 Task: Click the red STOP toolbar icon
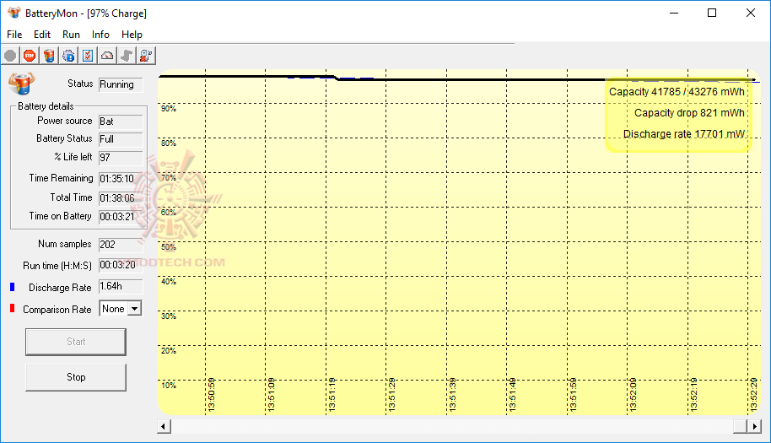click(30, 56)
